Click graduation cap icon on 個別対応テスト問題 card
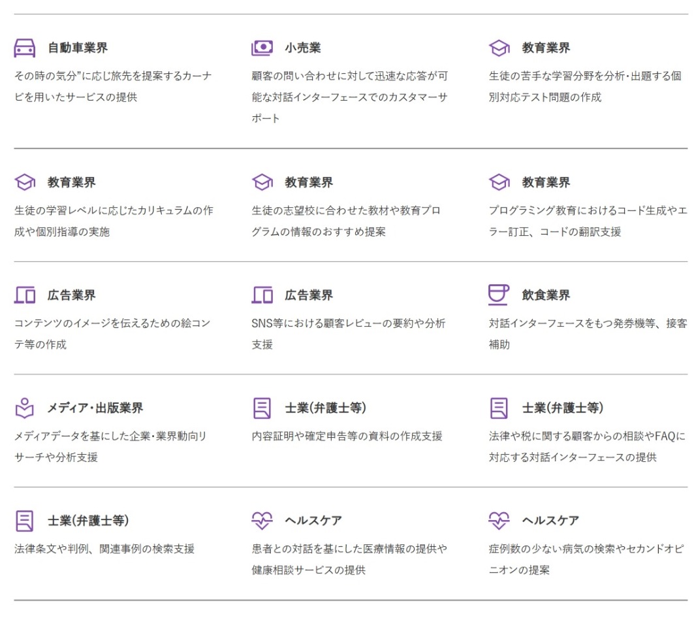Screen dimensions: 694x618 (499, 48)
